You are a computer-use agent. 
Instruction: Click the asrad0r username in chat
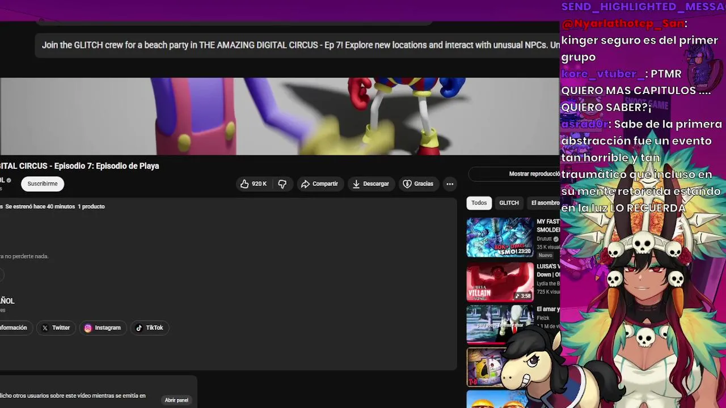(x=584, y=124)
